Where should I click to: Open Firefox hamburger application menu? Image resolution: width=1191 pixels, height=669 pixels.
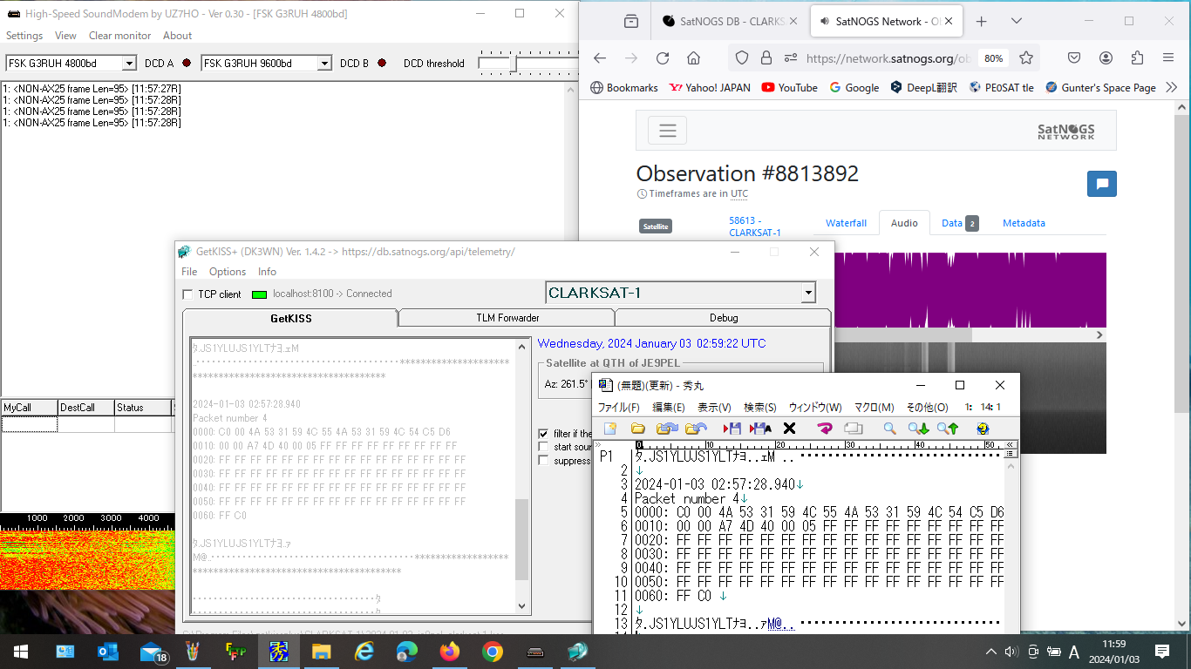[x=1168, y=58]
